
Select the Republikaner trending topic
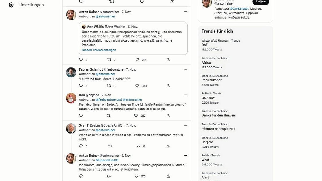(x=211, y=80)
